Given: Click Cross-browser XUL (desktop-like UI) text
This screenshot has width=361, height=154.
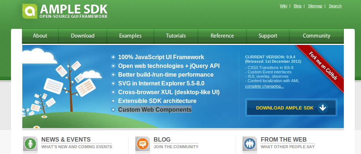Looking at the screenshot, I should point(169,92).
